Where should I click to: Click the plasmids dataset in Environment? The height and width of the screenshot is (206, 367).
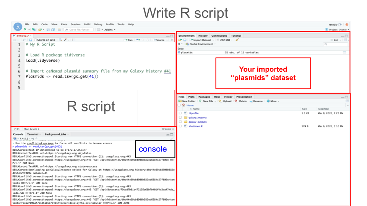[187, 52]
